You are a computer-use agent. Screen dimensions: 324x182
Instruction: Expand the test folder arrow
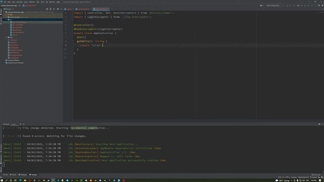click(6, 37)
